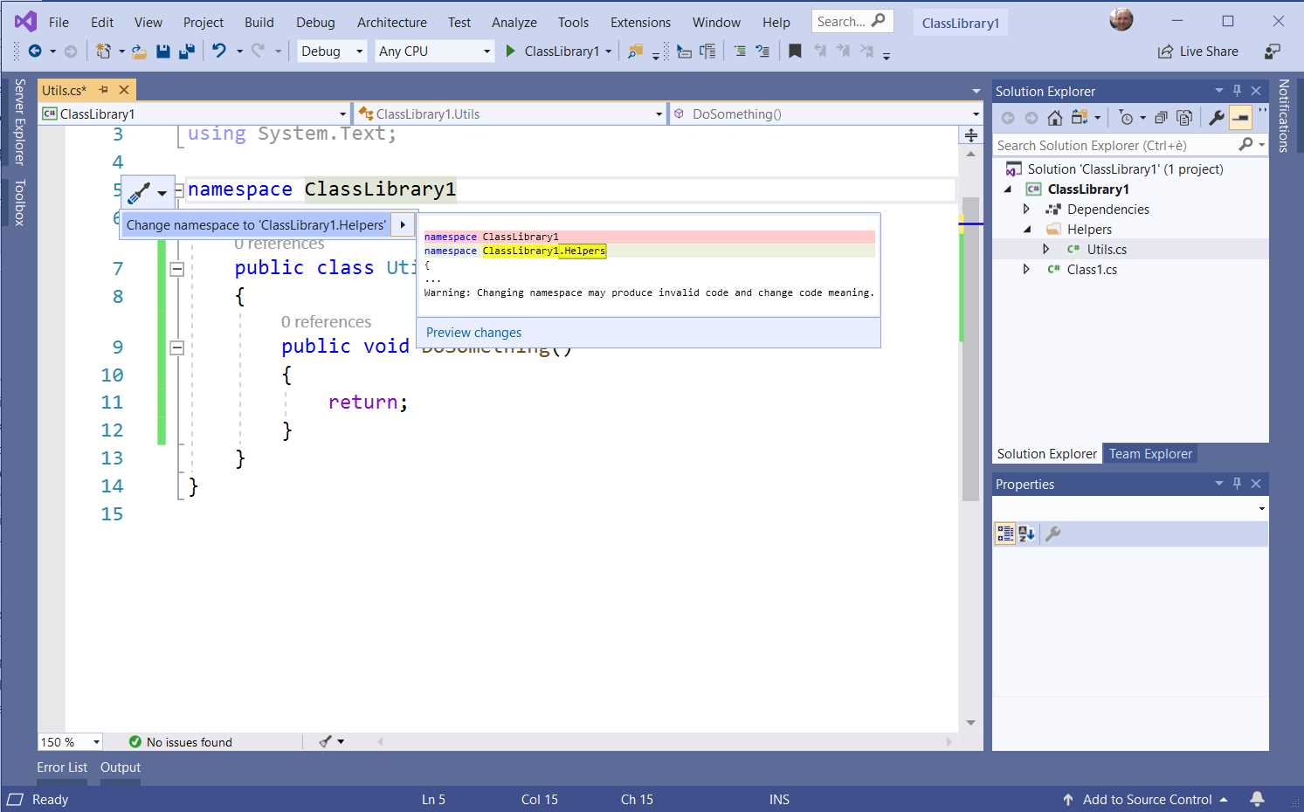Undo the last edit with the Undo icon
The width and height of the screenshot is (1304, 812).
point(219,51)
